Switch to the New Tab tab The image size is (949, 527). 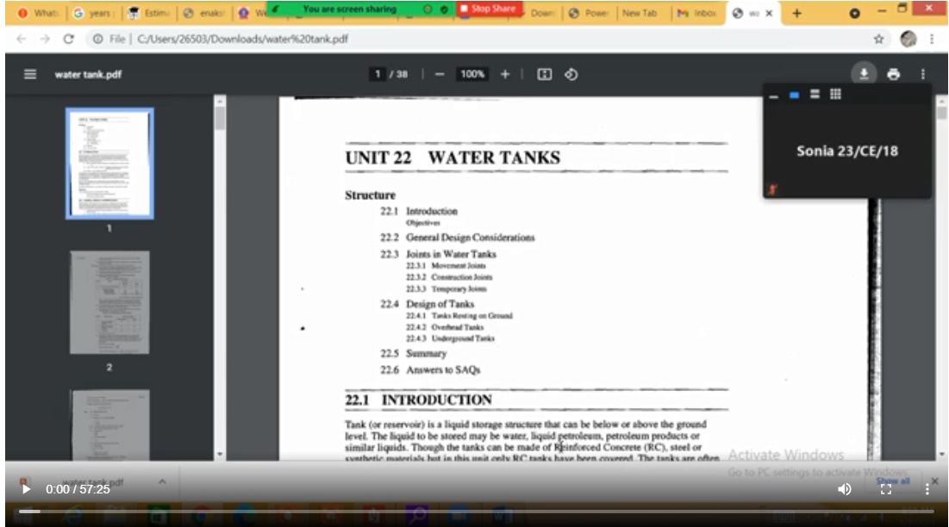[x=639, y=13]
